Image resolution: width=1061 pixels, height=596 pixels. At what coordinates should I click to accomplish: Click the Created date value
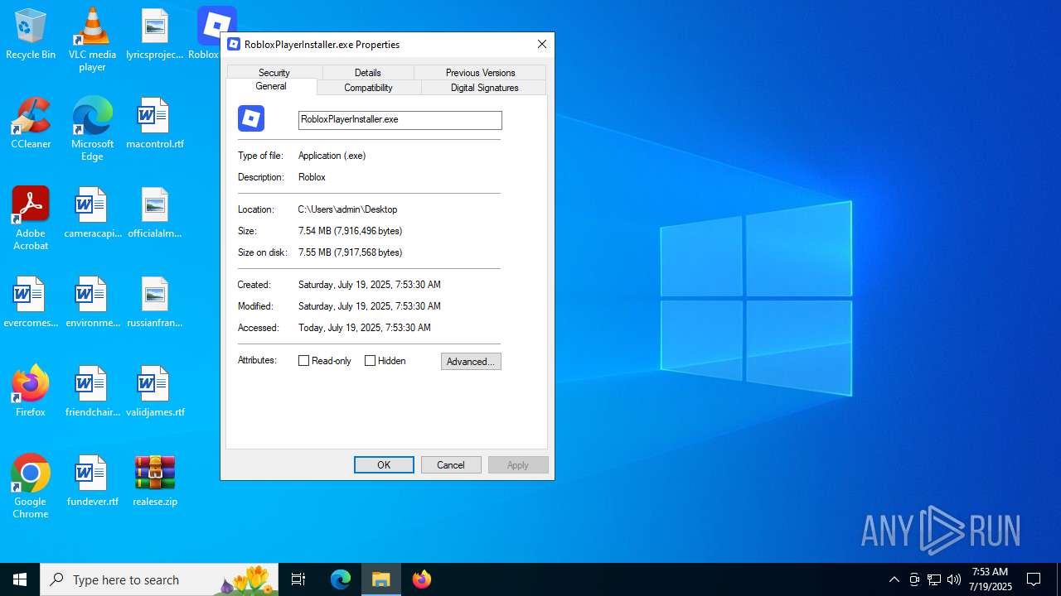370,285
